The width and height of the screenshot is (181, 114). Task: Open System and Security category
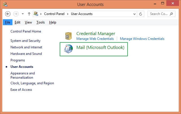[x=25, y=41]
